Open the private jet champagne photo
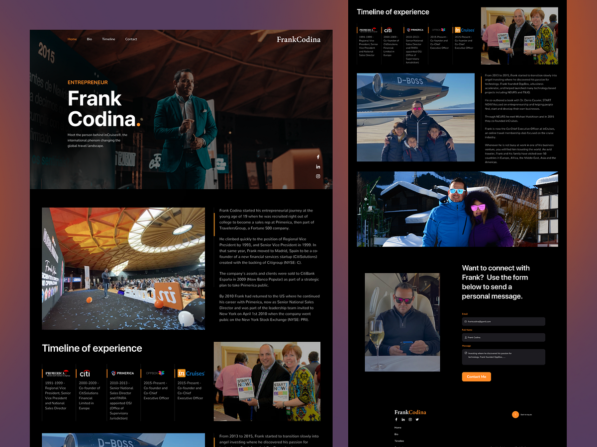Image resolution: width=597 pixels, height=447 pixels. [x=402, y=322]
